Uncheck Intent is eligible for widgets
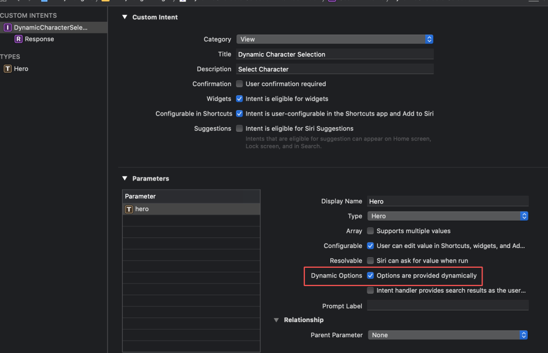The height and width of the screenshot is (353, 548). coord(239,99)
